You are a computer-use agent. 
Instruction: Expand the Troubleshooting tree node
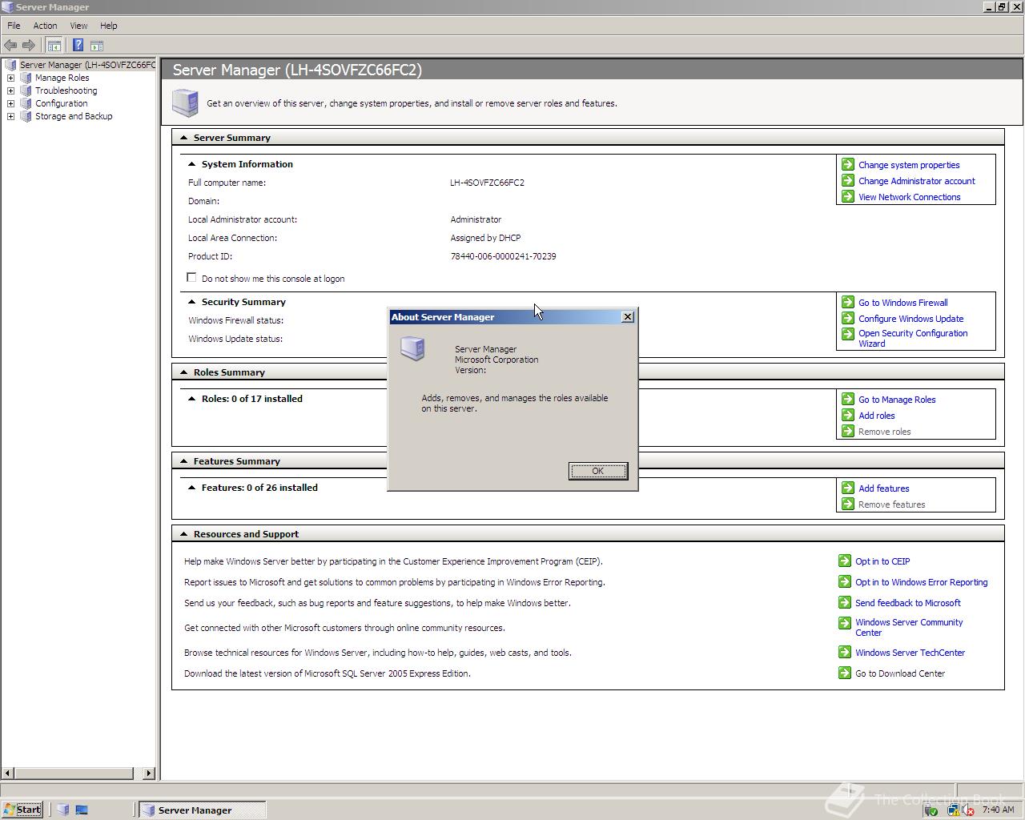pos(10,90)
